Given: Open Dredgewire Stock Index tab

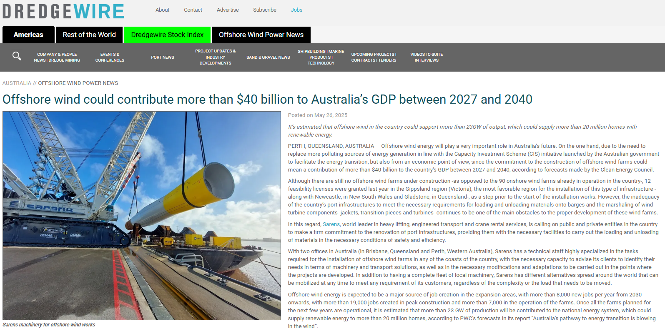Looking at the screenshot, I should point(167,35).
